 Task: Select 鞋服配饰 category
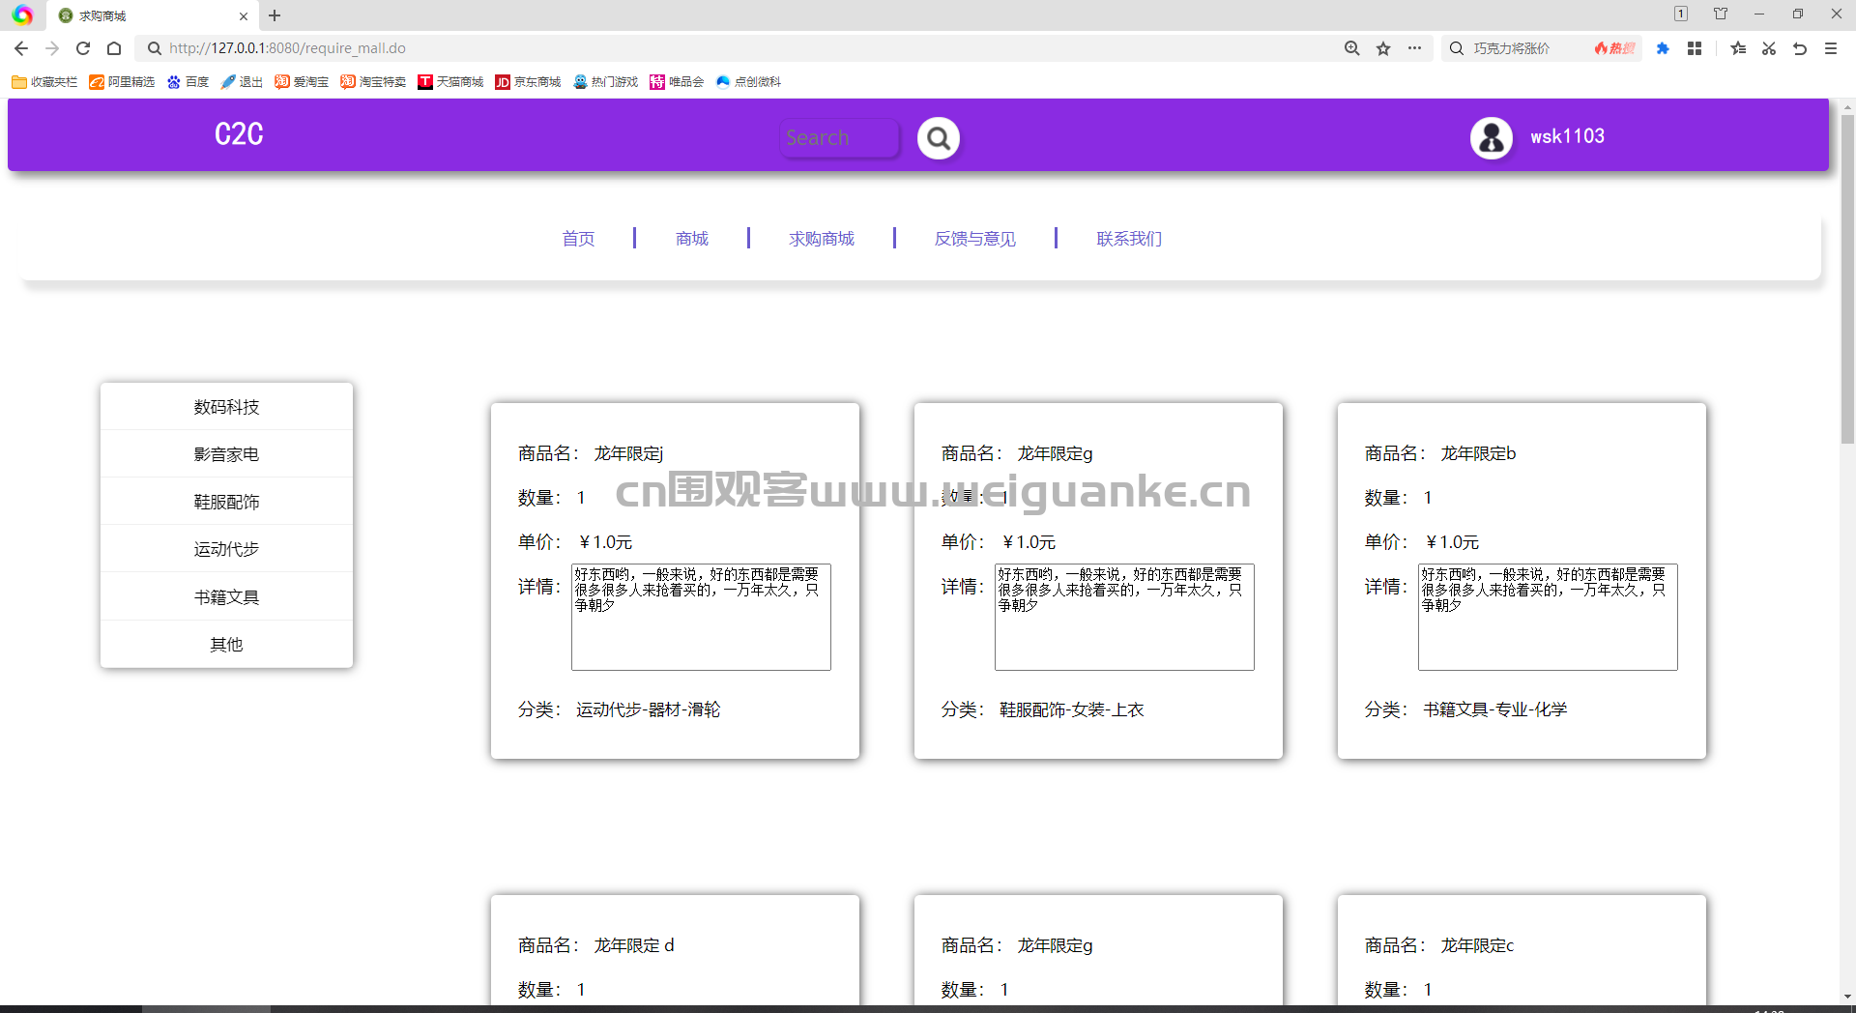[x=226, y=502]
